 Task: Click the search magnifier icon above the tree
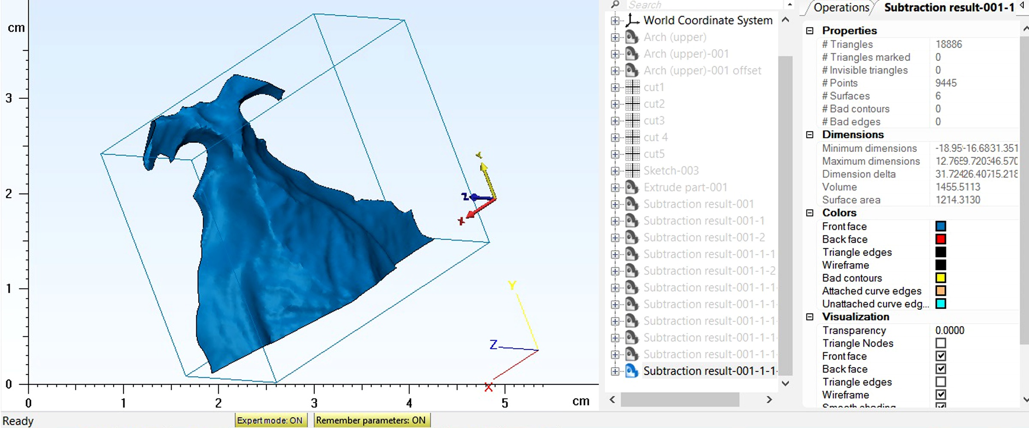point(615,4)
